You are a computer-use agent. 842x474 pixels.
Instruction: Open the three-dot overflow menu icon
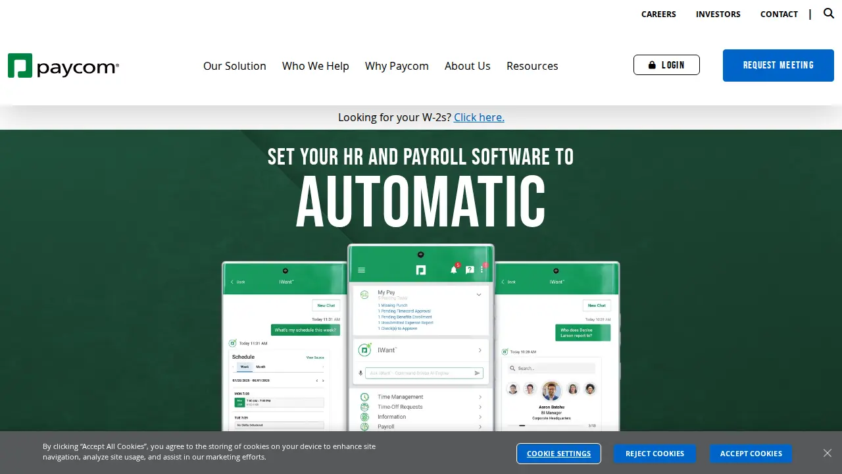tap(482, 269)
